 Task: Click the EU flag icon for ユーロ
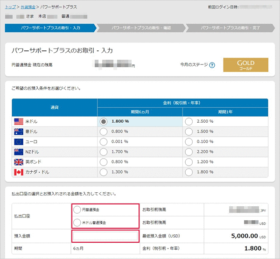coord(19,141)
